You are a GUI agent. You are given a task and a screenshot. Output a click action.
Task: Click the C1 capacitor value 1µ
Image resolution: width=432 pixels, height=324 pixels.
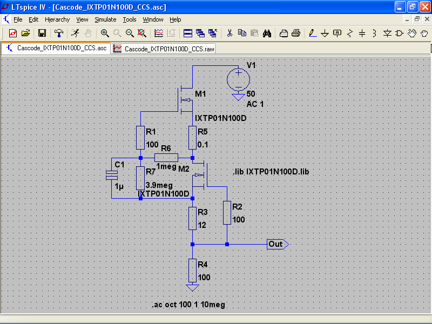click(119, 186)
